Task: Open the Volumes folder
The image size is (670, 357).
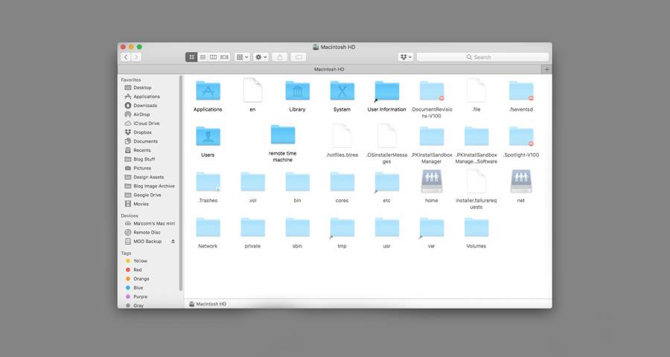Action: tap(476, 227)
